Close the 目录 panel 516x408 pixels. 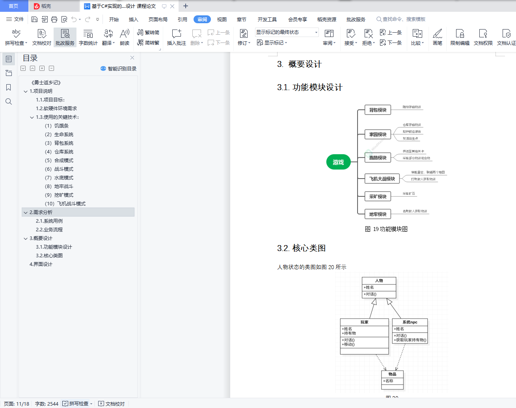point(132,58)
